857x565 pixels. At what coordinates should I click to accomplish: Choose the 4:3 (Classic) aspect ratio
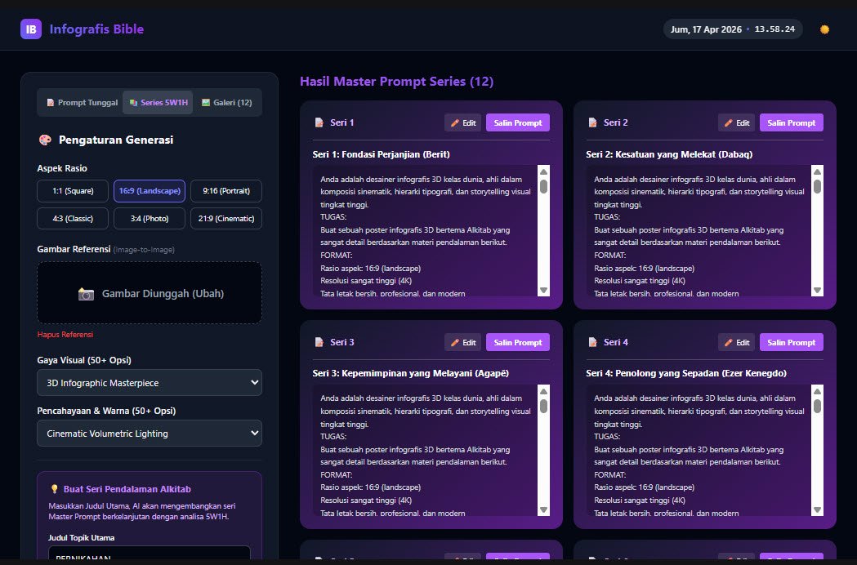tap(73, 219)
